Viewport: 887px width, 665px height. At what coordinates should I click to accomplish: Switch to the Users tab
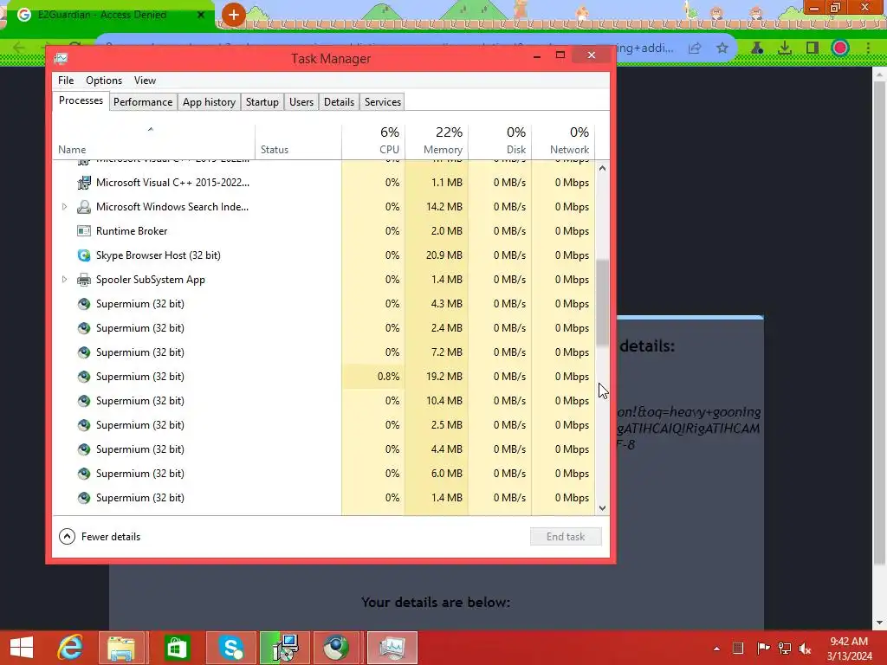point(301,102)
